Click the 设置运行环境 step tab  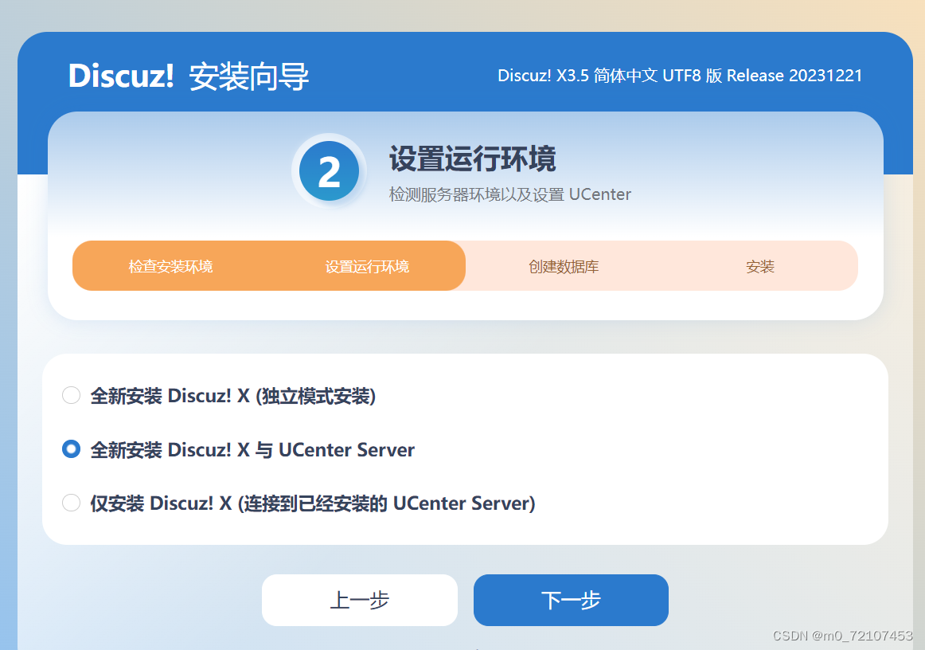click(x=367, y=266)
